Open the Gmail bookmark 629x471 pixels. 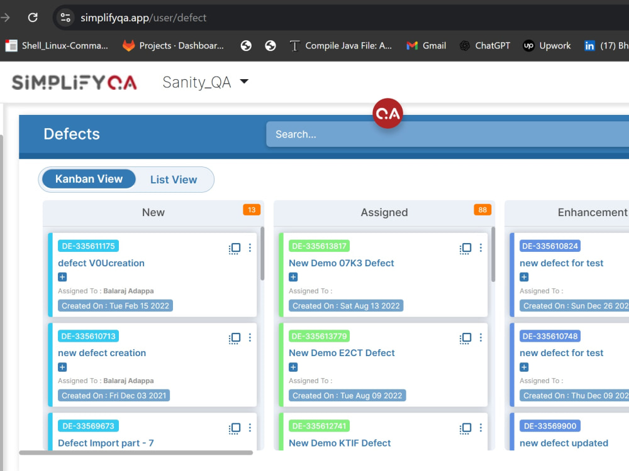426,46
